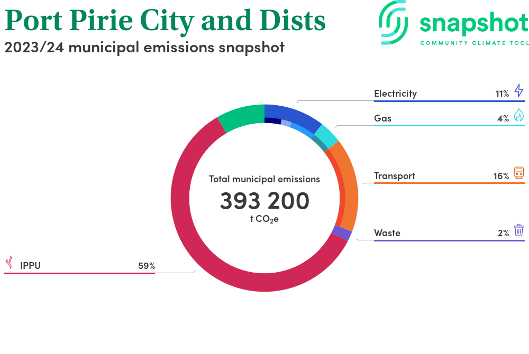529x354 pixels.
Task: Click the Electricity lightning bolt icon
Action: point(518,90)
